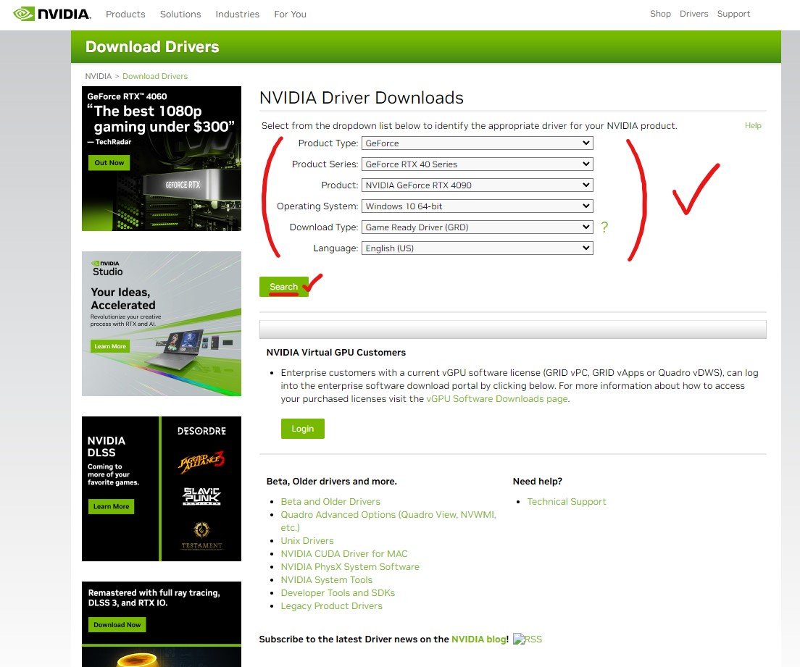This screenshot has width=800, height=667.
Task: Open Legacy Product Drivers link
Action: (x=331, y=606)
